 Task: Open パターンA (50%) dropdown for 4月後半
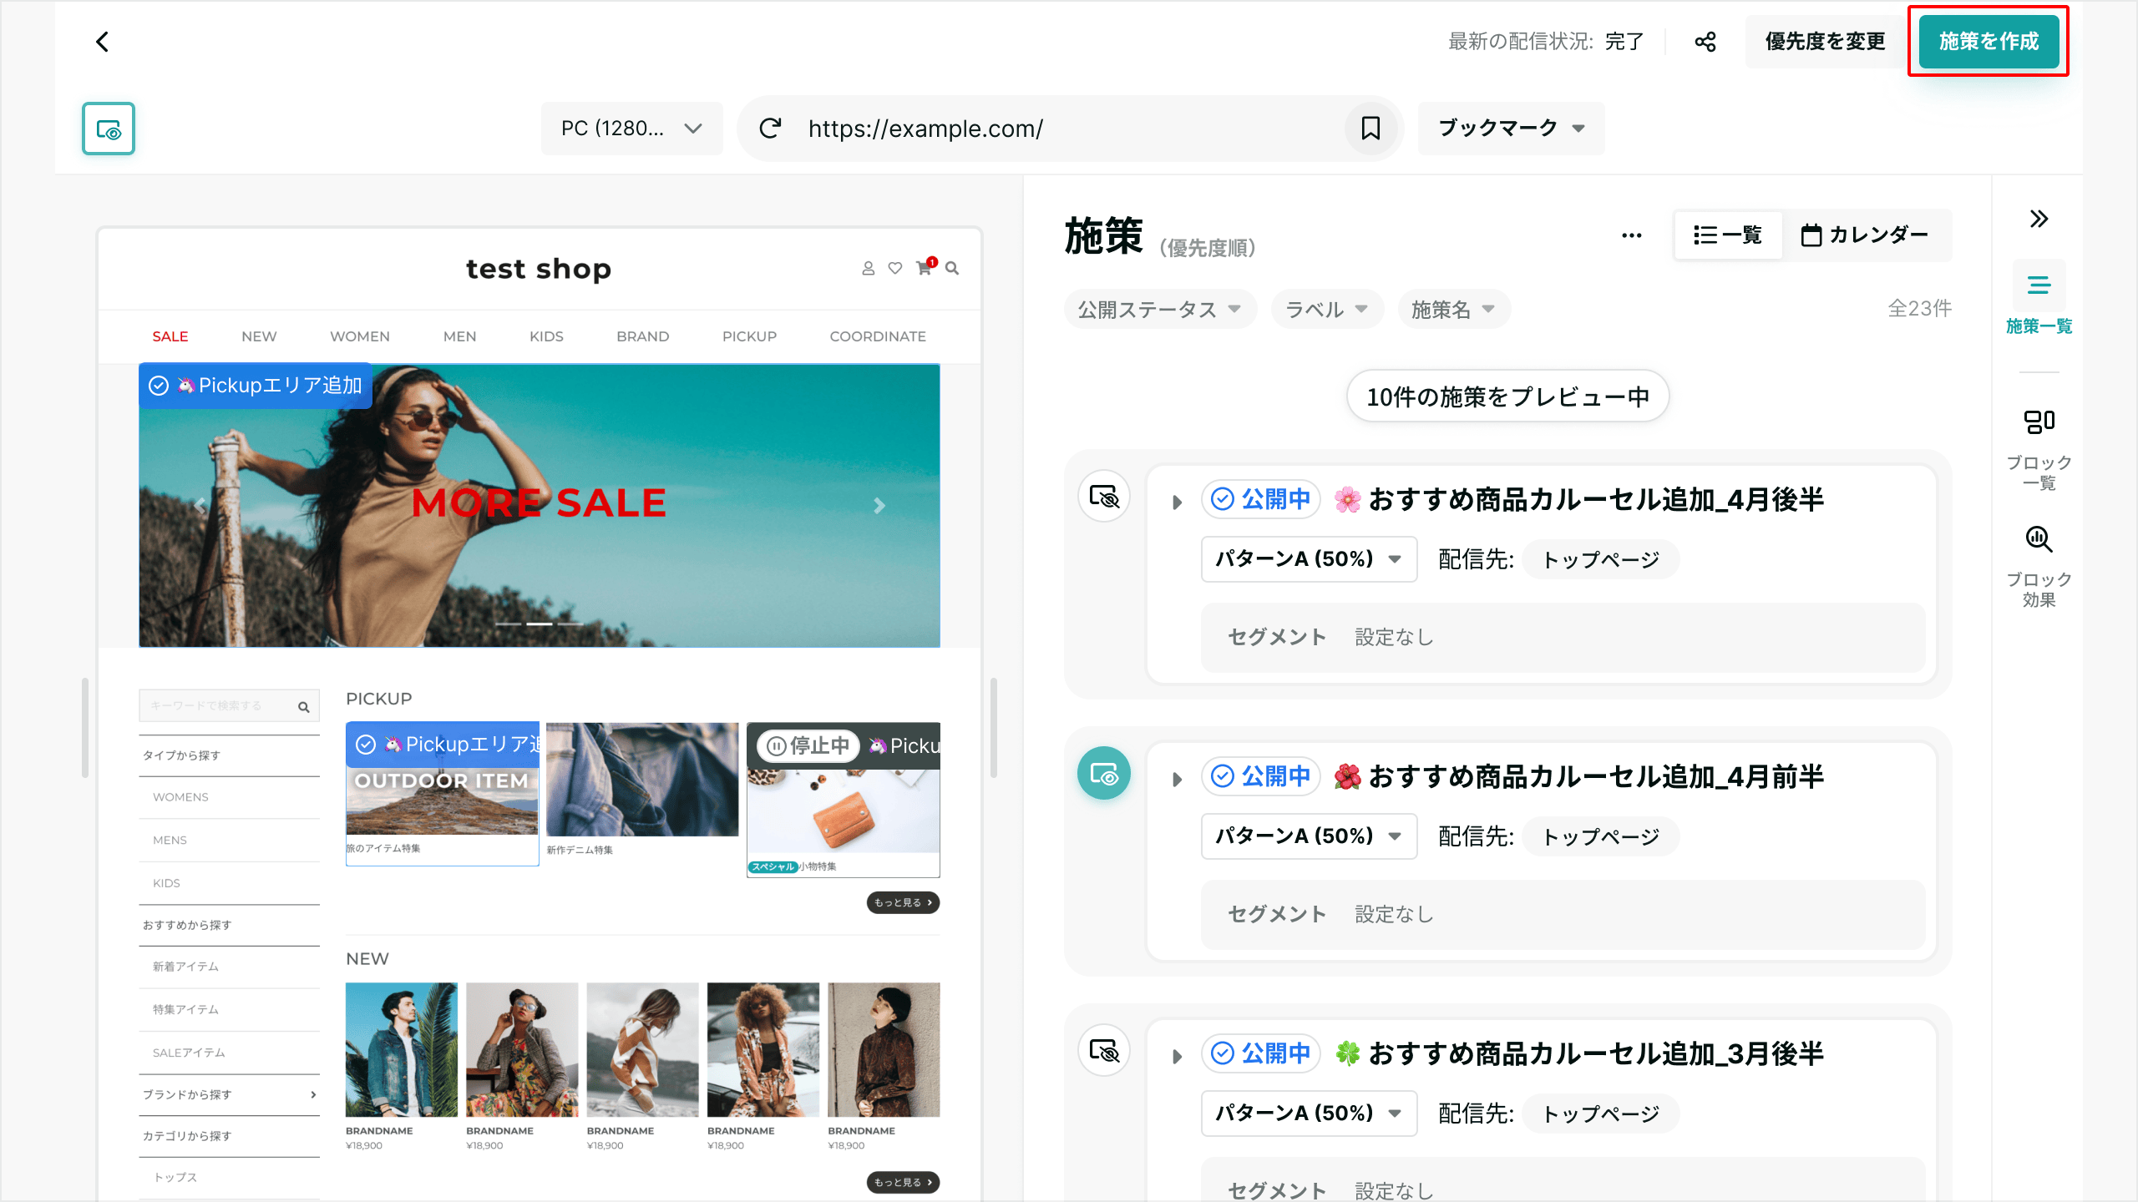(x=1309, y=559)
